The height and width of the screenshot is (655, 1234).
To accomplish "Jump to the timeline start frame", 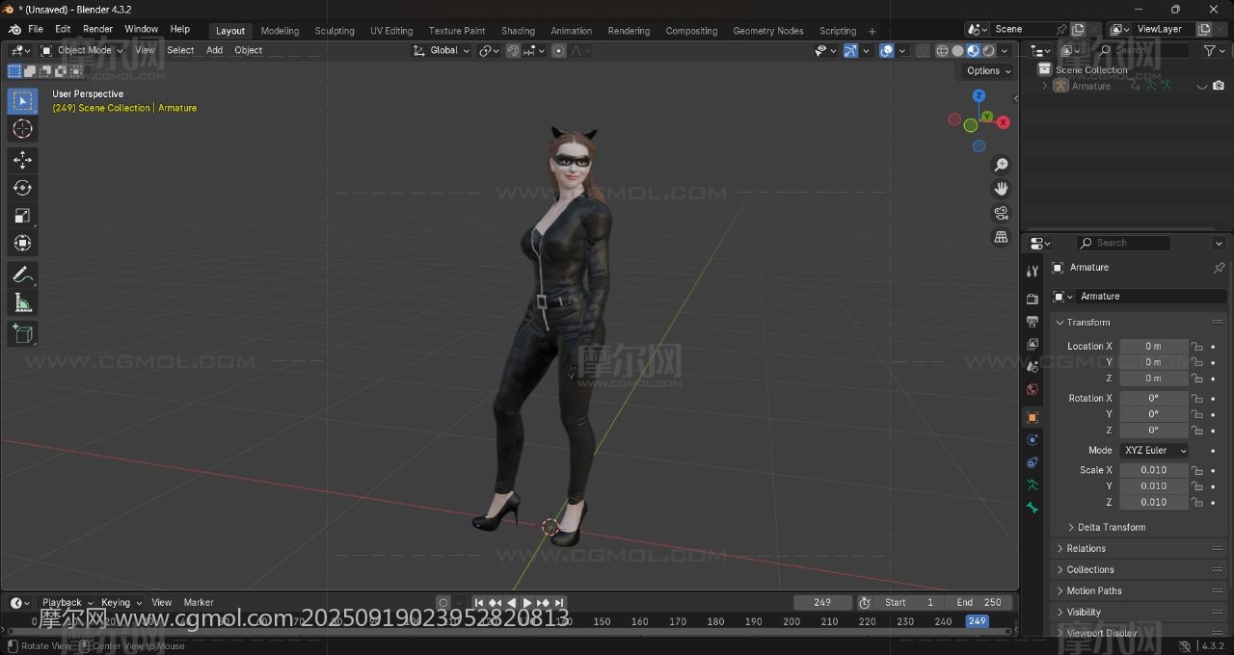I will pyautogui.click(x=478, y=603).
